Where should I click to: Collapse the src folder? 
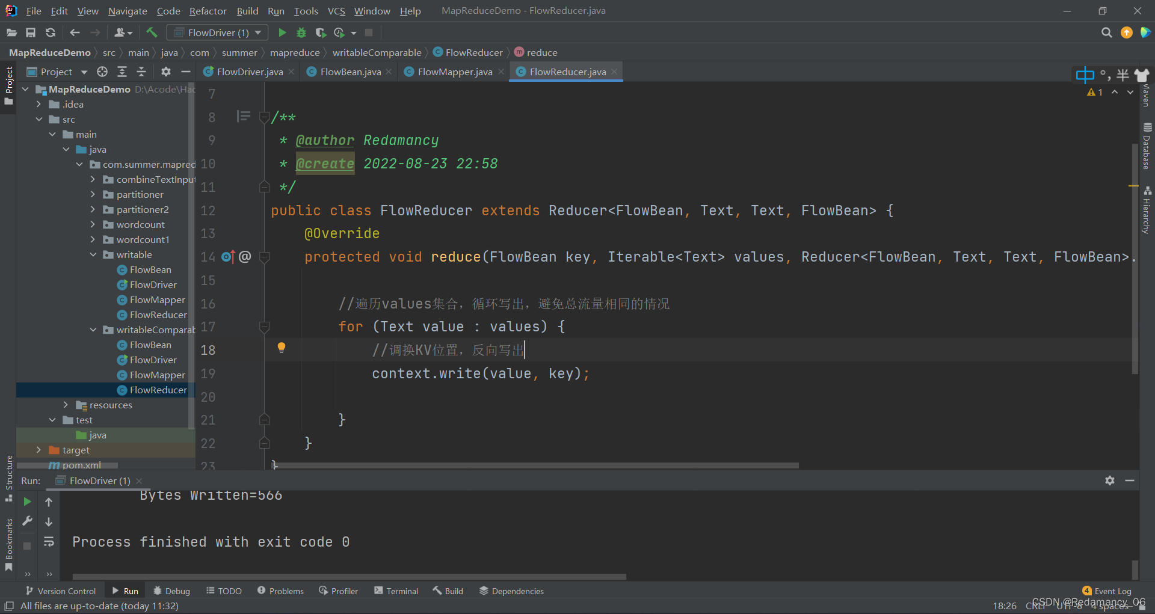tap(38, 119)
